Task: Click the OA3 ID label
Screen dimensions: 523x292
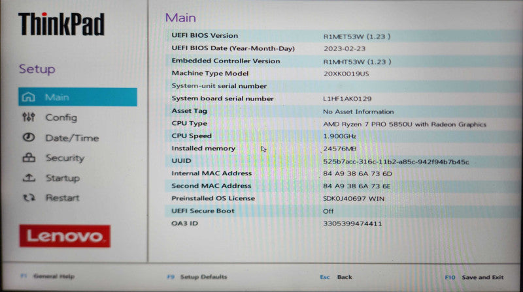Action: click(x=184, y=223)
